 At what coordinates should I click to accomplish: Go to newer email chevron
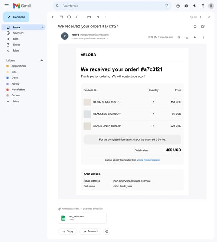201,17
